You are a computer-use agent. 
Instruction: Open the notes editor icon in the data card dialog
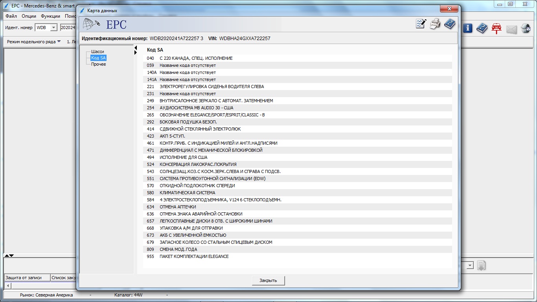421,24
